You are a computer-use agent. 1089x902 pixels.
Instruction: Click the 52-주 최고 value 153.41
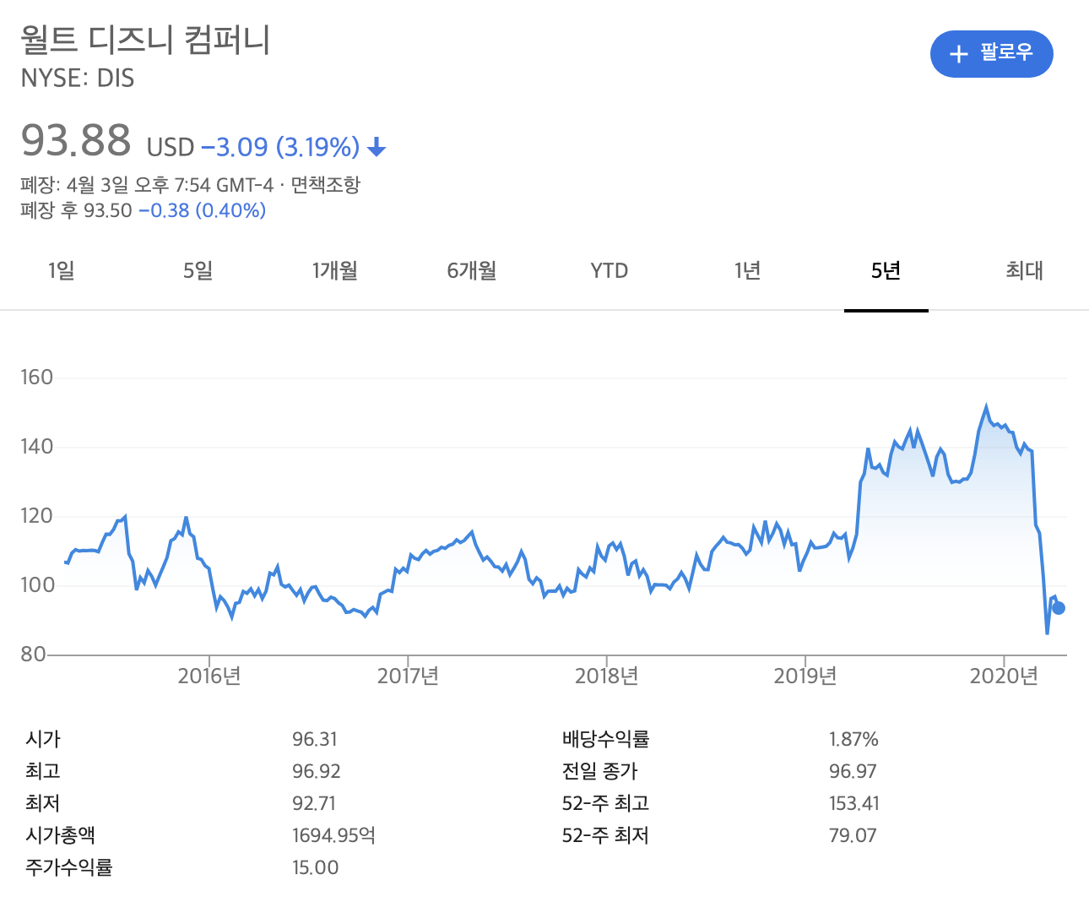(854, 803)
